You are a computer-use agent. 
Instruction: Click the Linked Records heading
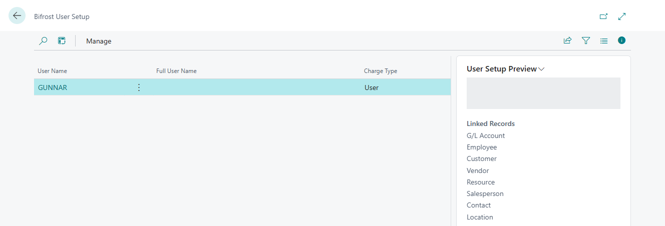[491, 123]
